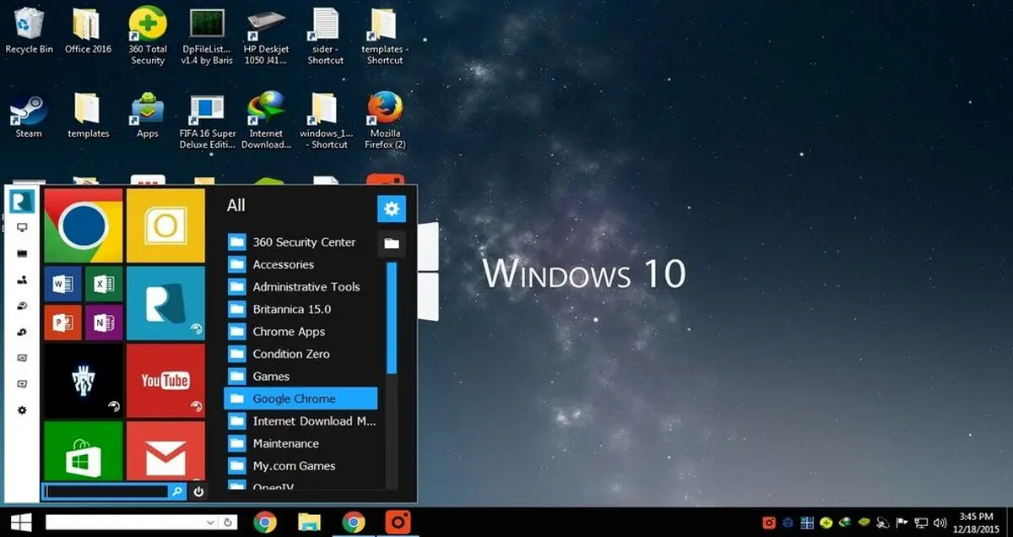Viewport: 1013px width, 537px height.
Task: Open the orange camera app on taskbar
Action: click(398, 522)
